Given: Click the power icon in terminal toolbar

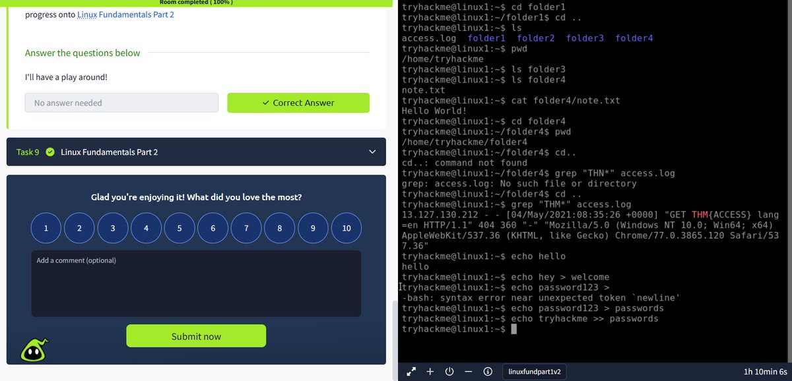Looking at the screenshot, I should tap(449, 372).
